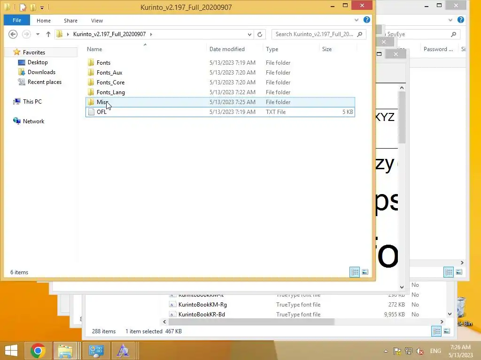This screenshot has width=481, height=360.
Task: Open Recent places in navigation pane
Action: click(x=45, y=82)
